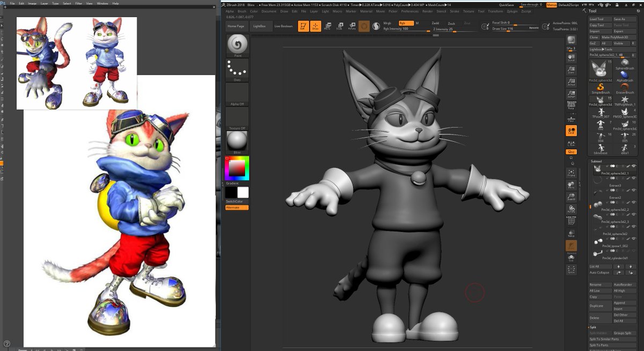Click the QuickSave button

coord(507,4)
